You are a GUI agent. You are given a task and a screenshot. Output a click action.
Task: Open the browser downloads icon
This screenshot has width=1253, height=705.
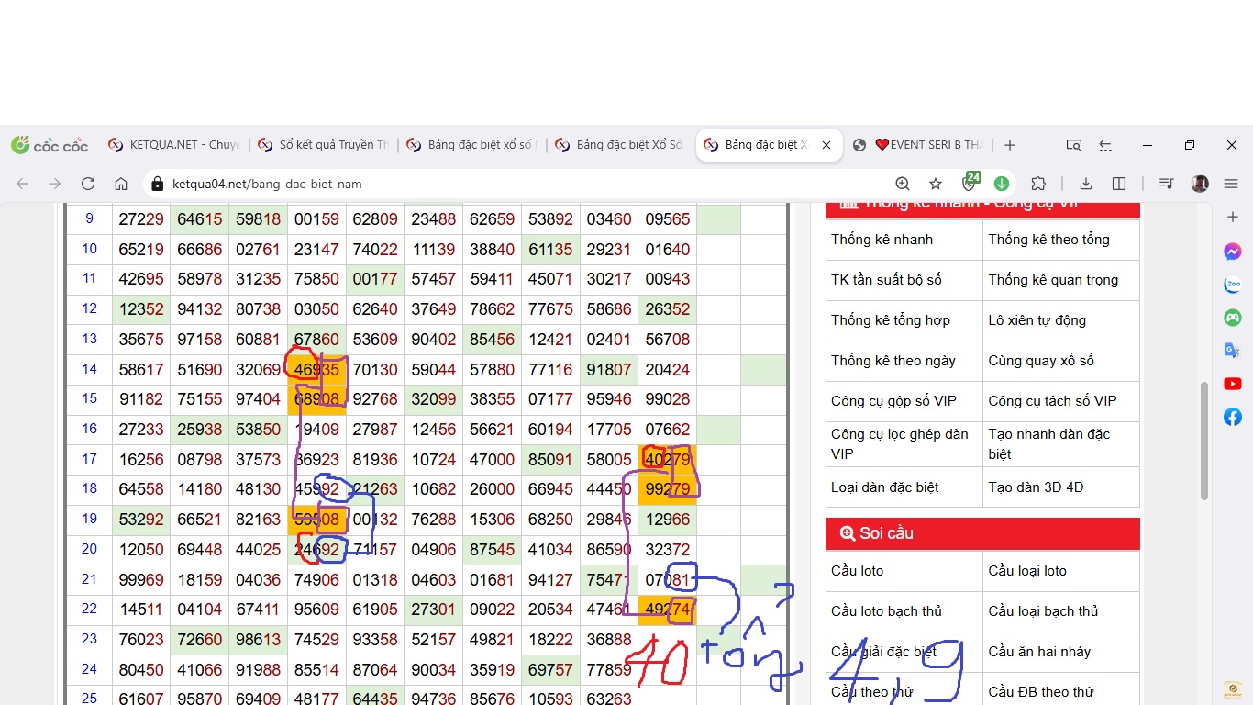(1086, 184)
